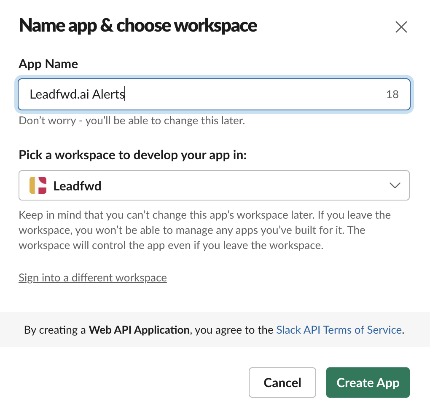Click the Pick a workspace label

coord(133,155)
